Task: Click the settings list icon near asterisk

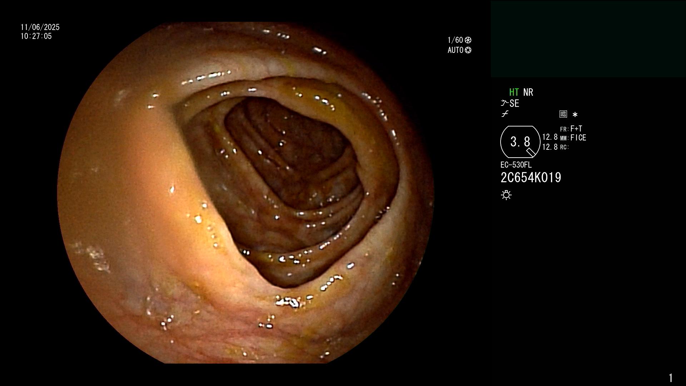Action: click(563, 114)
